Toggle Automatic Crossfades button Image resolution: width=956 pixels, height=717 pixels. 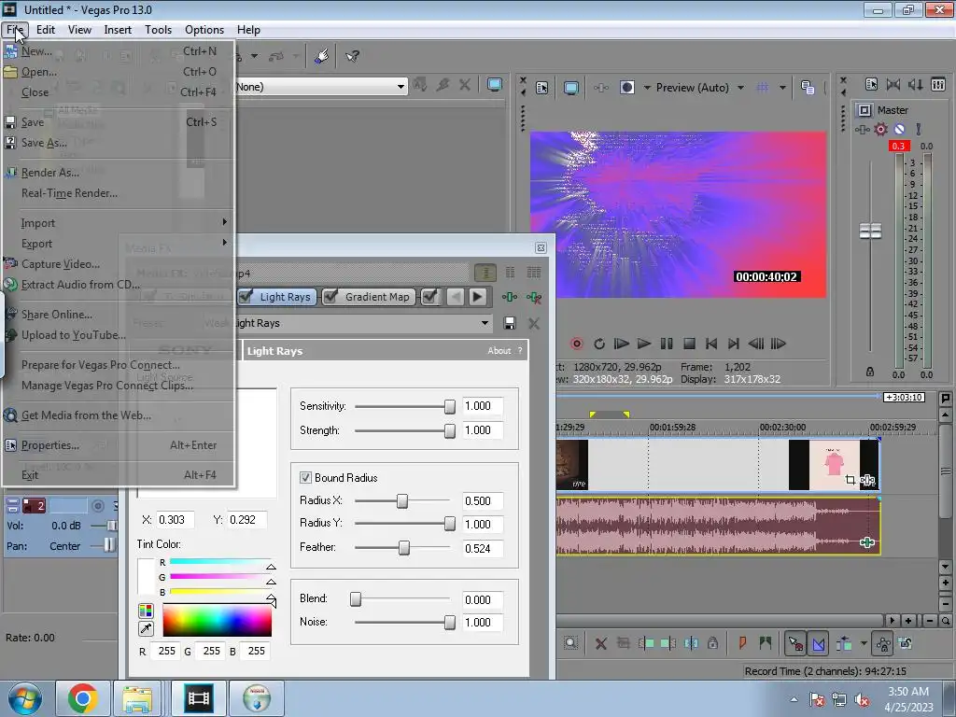pyautogui.click(x=819, y=643)
